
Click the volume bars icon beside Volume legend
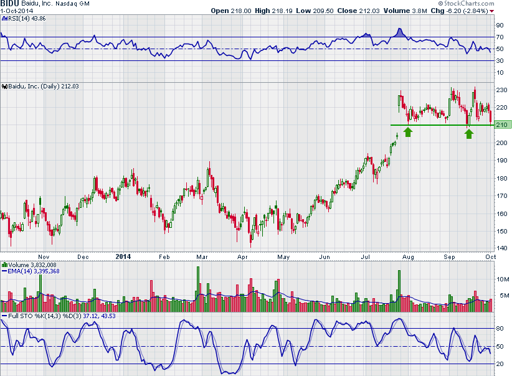point(4,265)
